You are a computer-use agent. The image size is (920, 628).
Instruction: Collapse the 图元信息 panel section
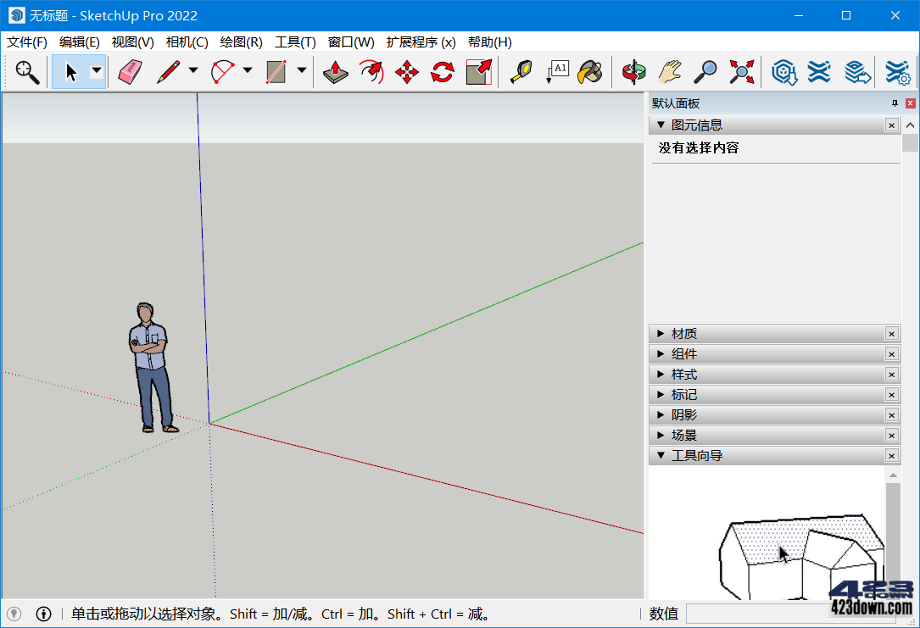[x=661, y=125]
